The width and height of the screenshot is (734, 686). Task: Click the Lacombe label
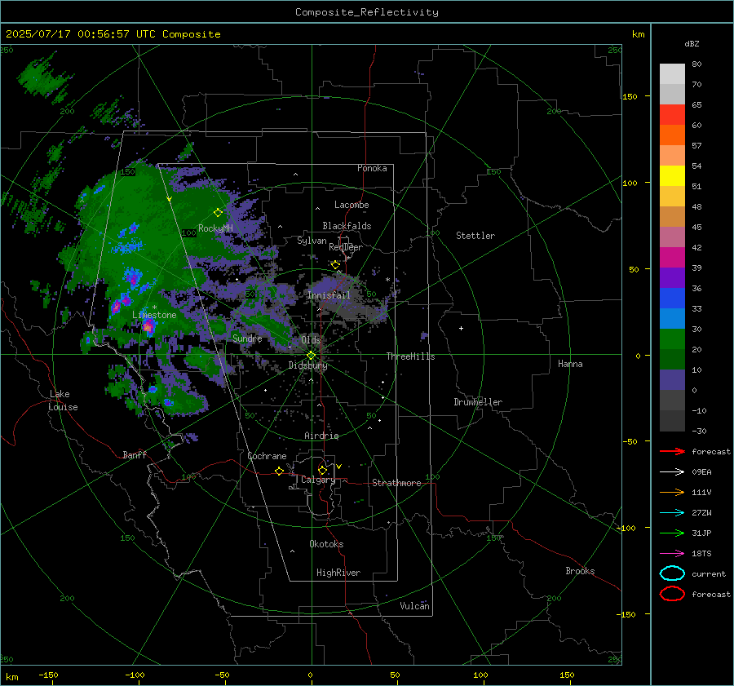352,205
